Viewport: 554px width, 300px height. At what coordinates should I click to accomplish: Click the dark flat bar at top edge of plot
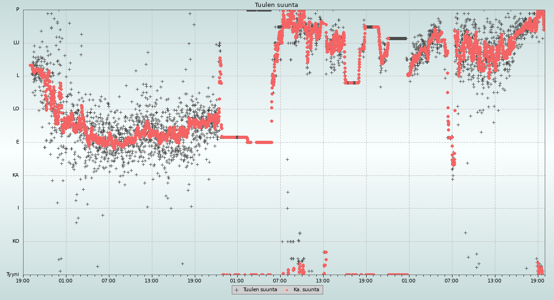click(x=259, y=10)
